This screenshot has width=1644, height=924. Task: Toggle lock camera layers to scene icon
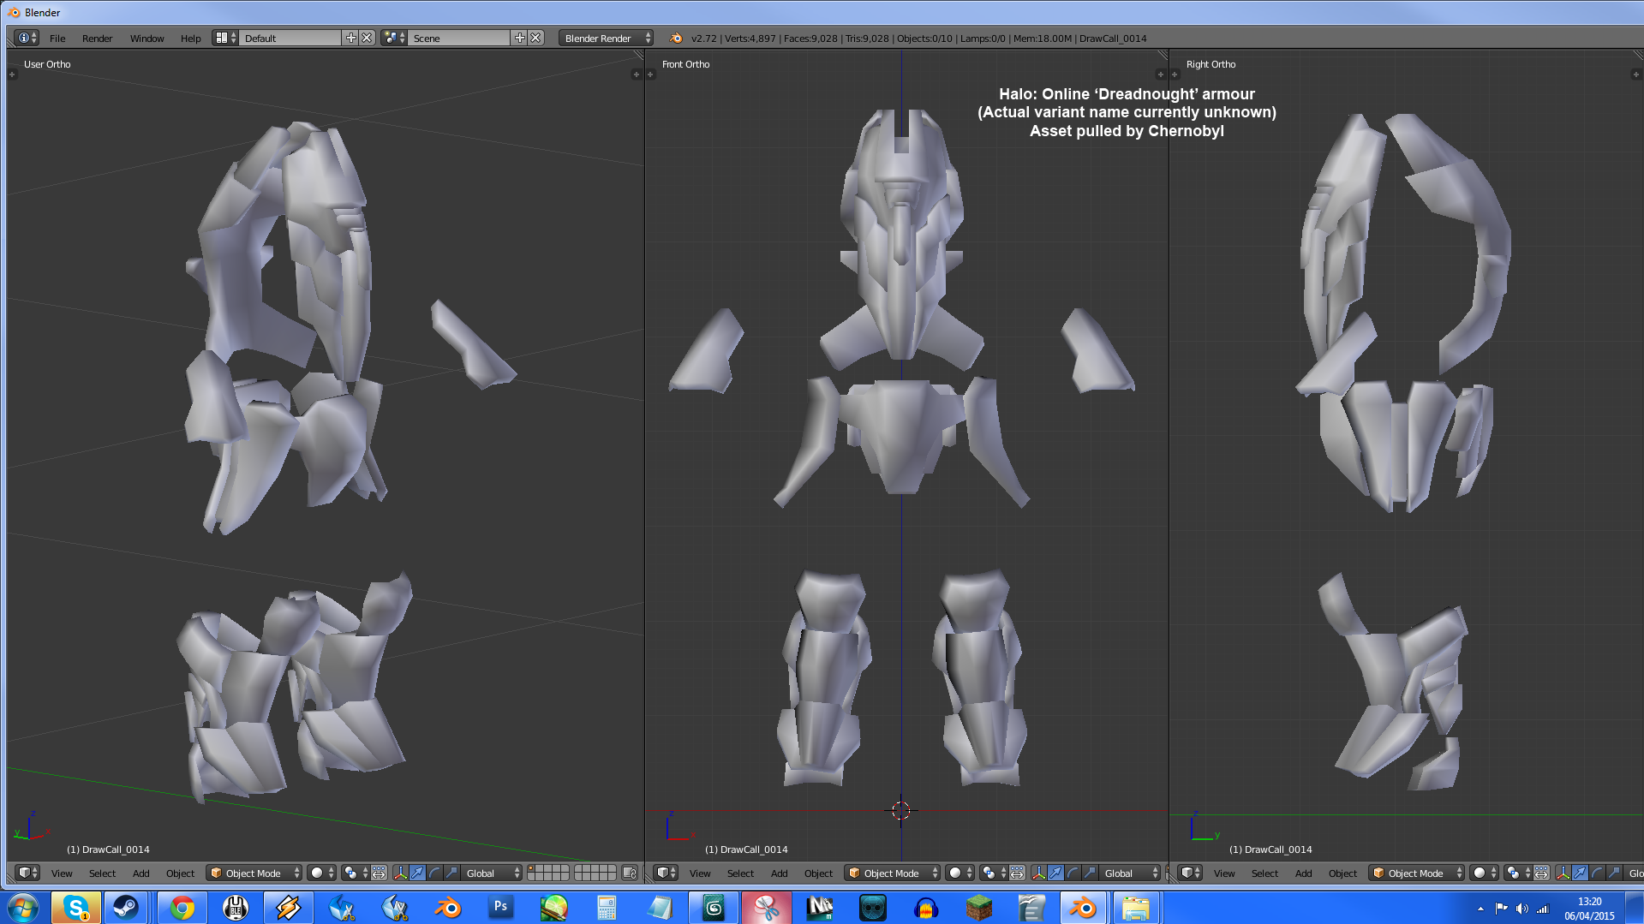630,873
